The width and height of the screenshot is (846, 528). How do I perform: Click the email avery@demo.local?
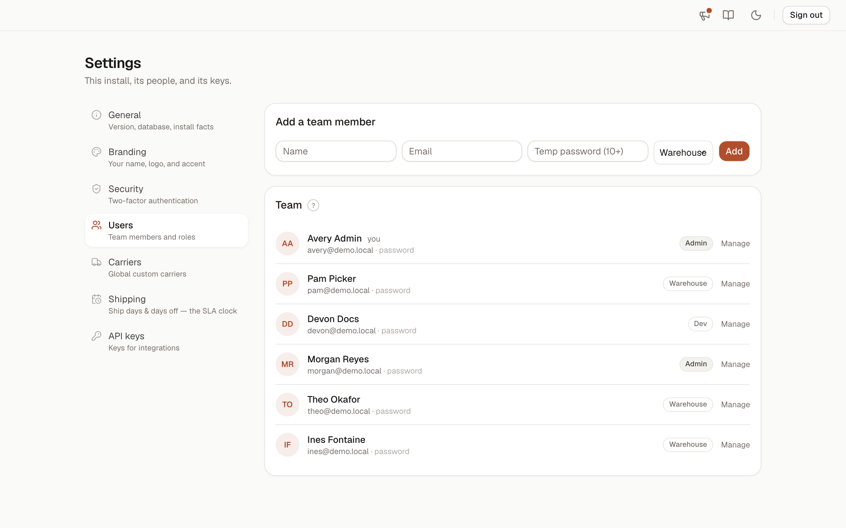[340, 250]
